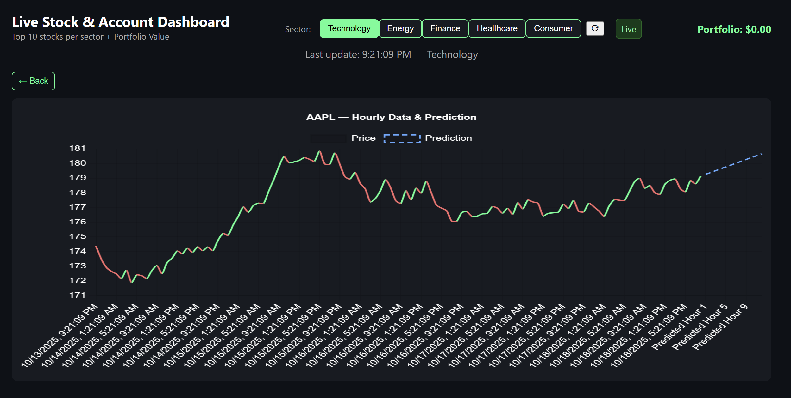Click the chart peak near 181
Image resolution: width=791 pixels, height=398 pixels.
(319, 151)
